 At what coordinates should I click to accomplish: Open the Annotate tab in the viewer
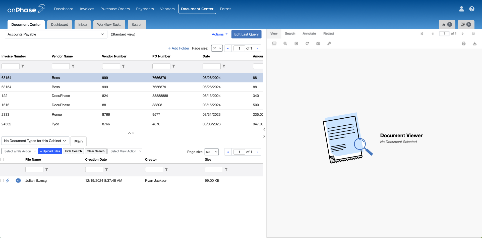click(309, 33)
